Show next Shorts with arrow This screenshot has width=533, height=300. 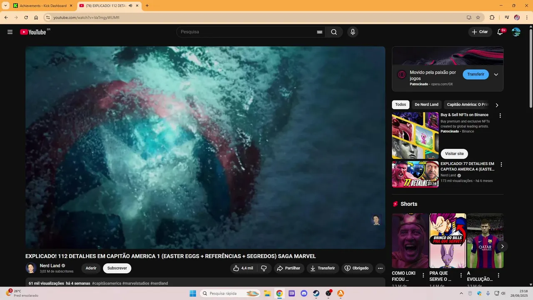[x=502, y=246]
